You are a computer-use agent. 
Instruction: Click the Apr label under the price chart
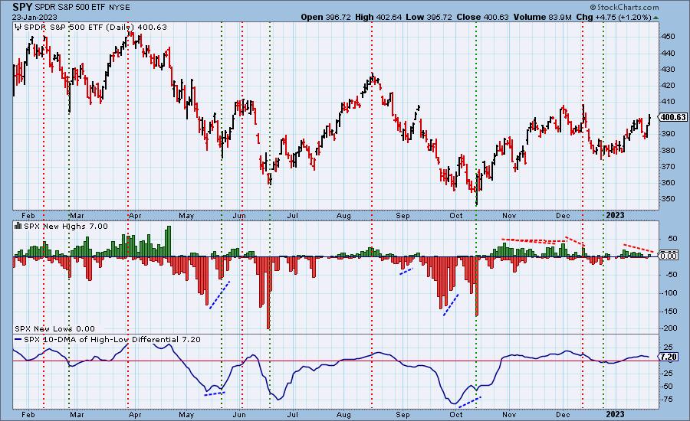click(x=135, y=215)
